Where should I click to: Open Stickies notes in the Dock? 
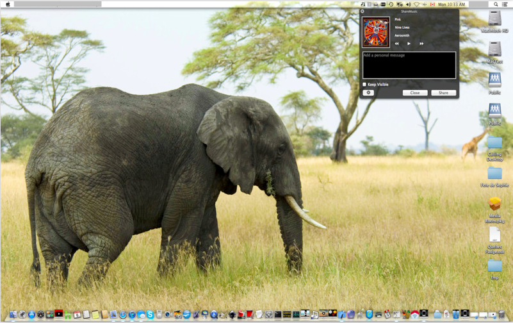(x=95, y=315)
